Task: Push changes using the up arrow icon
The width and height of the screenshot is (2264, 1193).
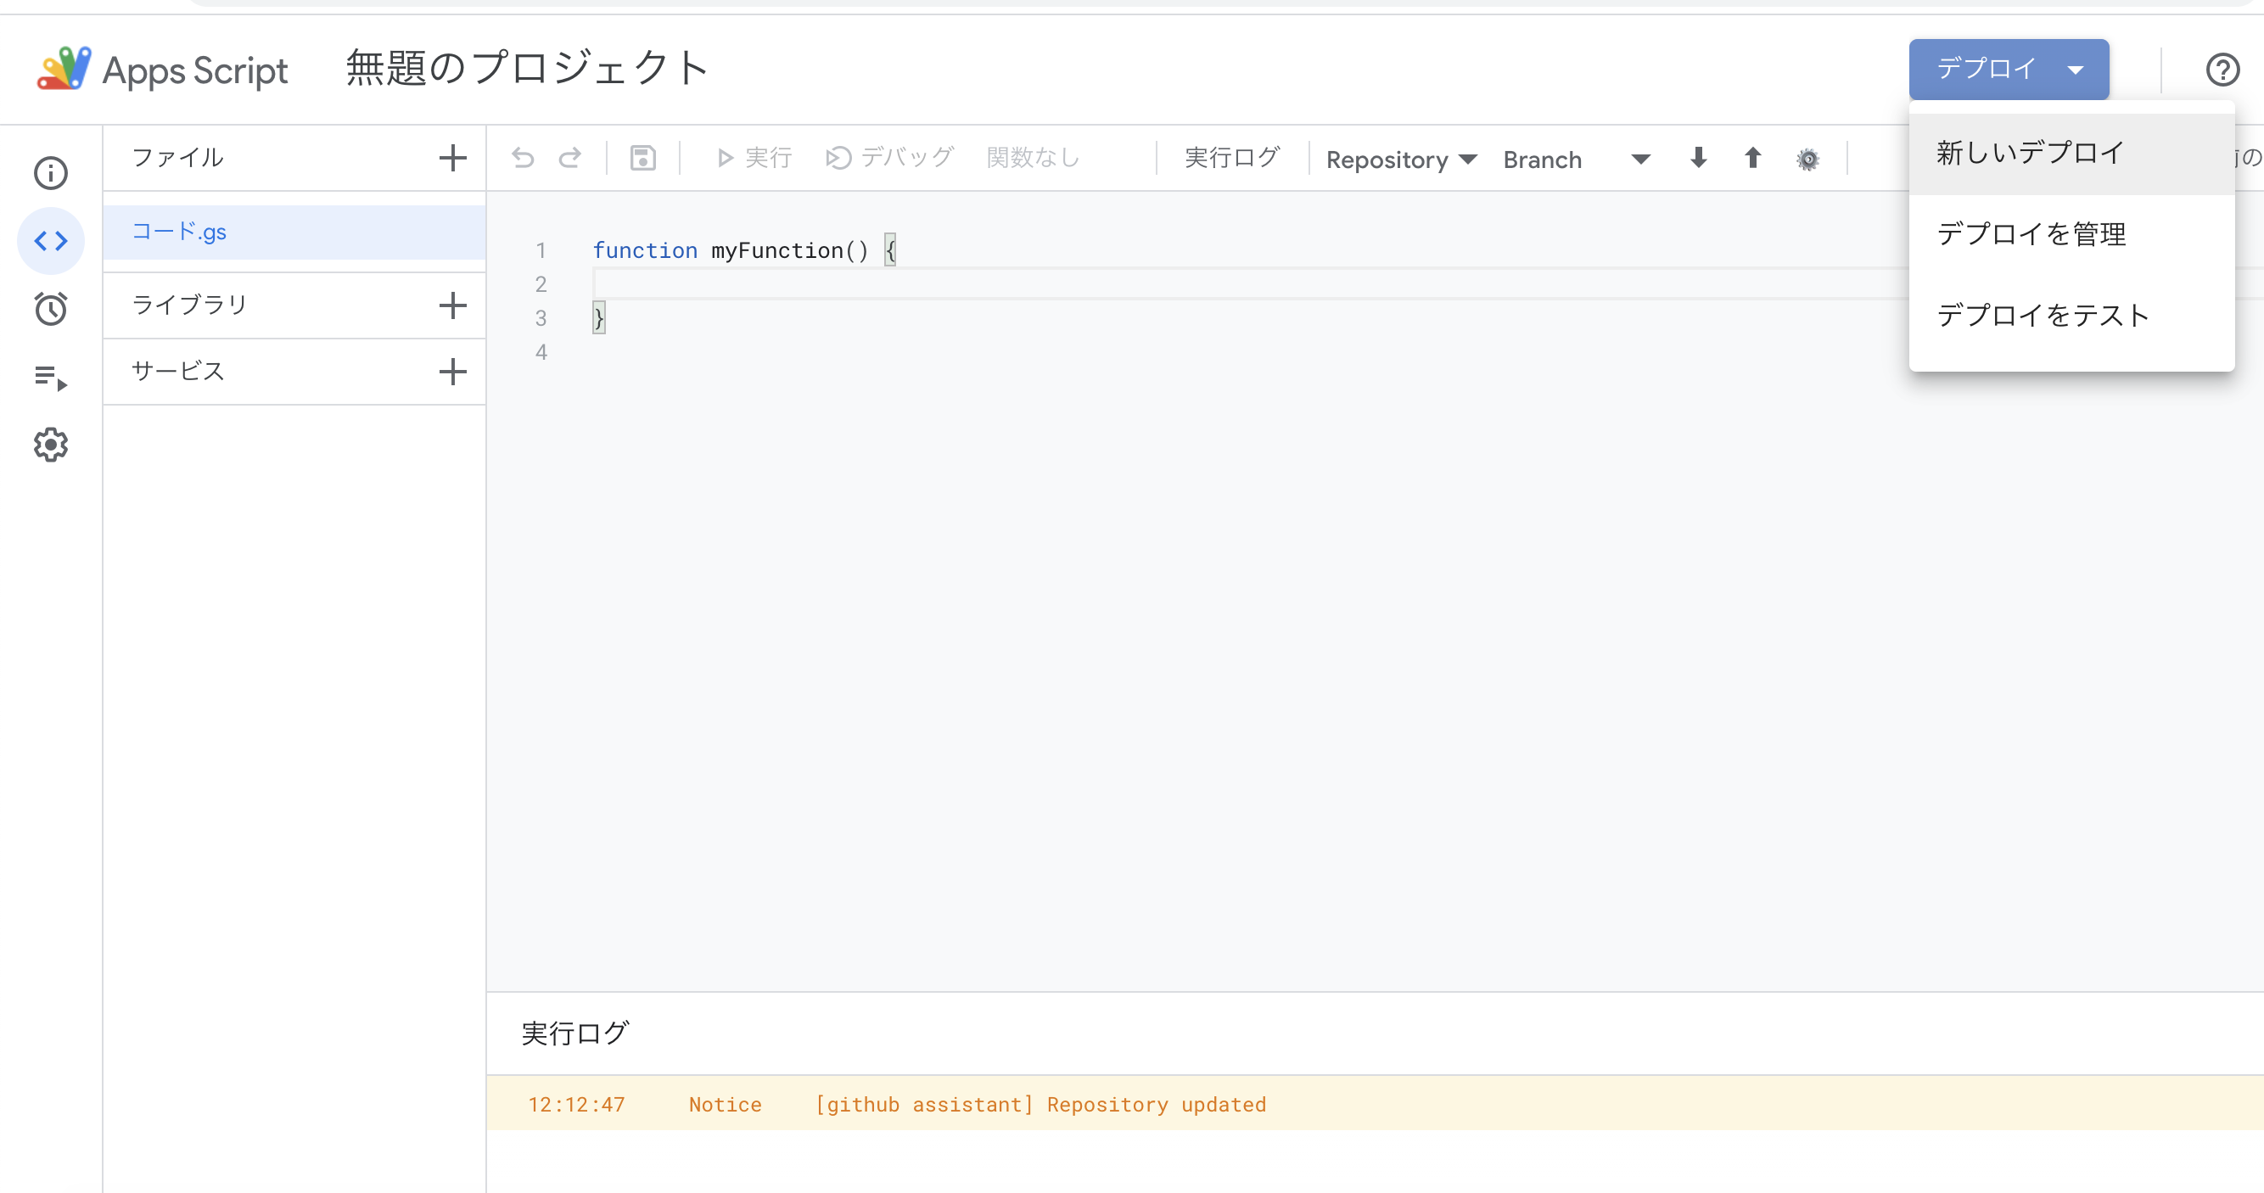Action: click(1751, 159)
